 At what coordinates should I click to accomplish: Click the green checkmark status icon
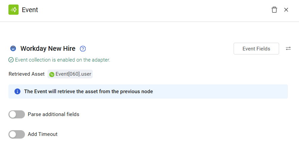(x=11, y=60)
